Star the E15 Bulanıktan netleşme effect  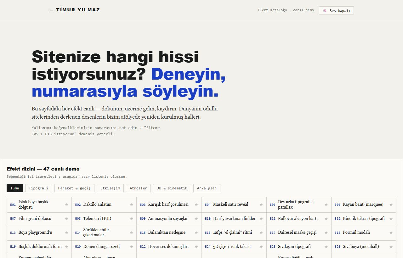[196, 233]
